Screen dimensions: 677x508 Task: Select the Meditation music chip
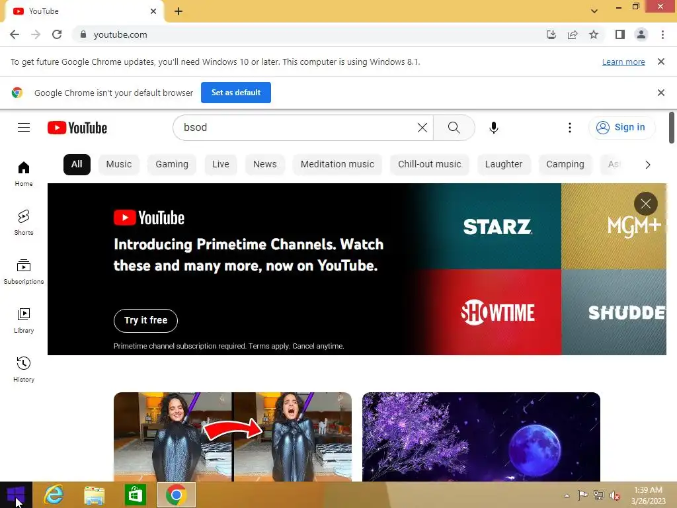click(x=337, y=164)
